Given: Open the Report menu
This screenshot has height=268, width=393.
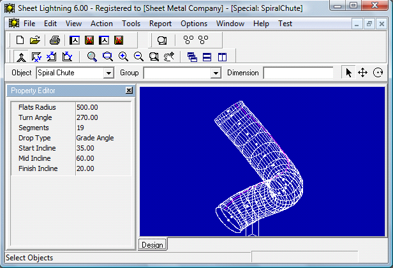Looking at the screenshot, I should click(x=160, y=24).
